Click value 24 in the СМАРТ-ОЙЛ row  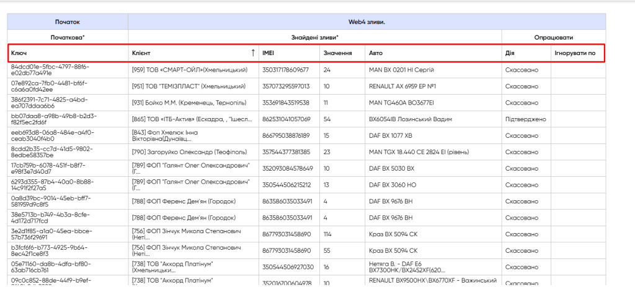click(327, 70)
